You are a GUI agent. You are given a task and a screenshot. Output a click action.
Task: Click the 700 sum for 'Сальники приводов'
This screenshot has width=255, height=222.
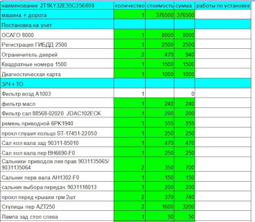click(184, 164)
